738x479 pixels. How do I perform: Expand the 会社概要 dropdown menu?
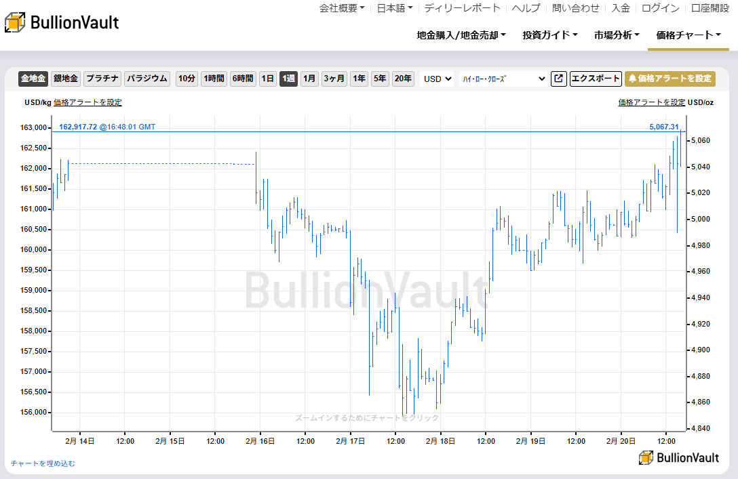coord(342,8)
